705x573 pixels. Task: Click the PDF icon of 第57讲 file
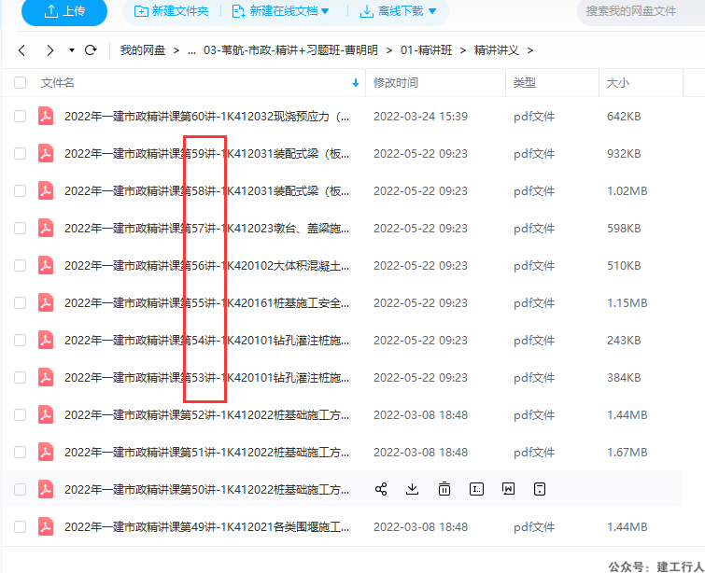[x=46, y=228]
